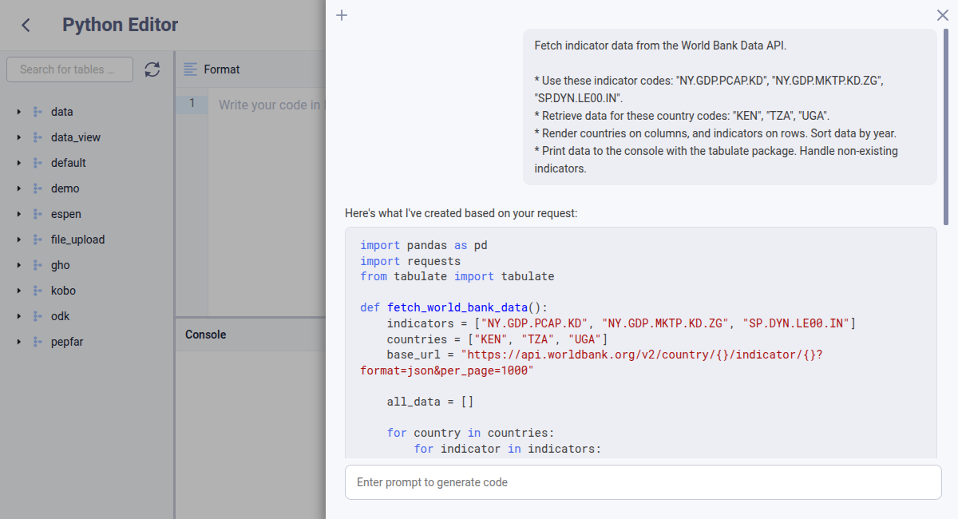Expand the data tree item
Viewport: 958px width, 519px height.
[18, 111]
